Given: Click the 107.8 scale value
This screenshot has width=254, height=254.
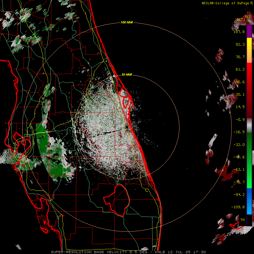Looking at the screenshot, I should pyautogui.click(x=239, y=32).
